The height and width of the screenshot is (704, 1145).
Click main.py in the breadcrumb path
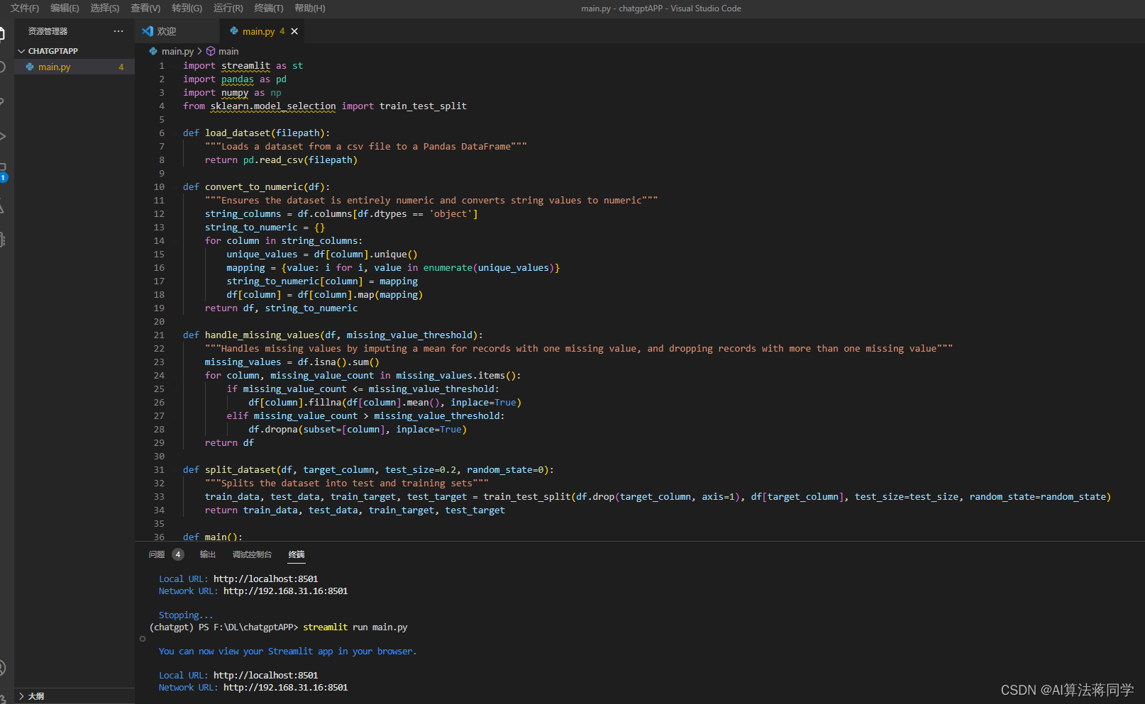click(177, 52)
